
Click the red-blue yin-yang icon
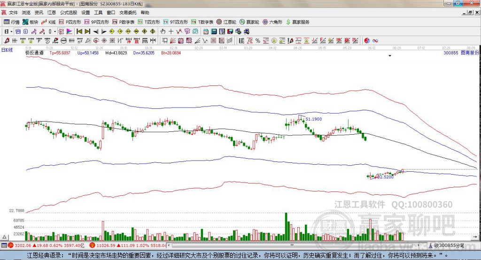tap(367, 40)
